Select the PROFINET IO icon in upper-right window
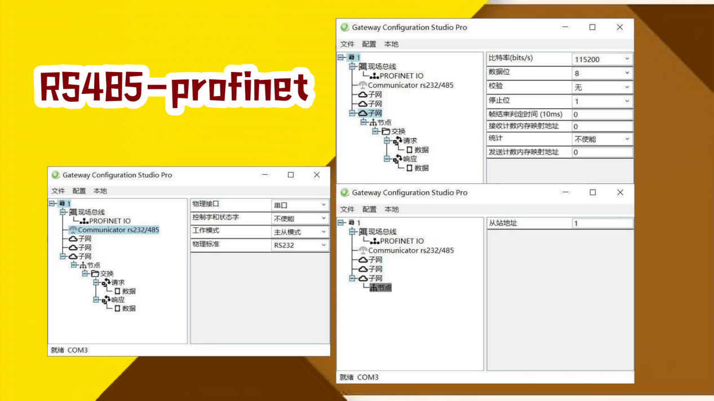The width and height of the screenshot is (714, 401). pyautogui.click(x=374, y=75)
